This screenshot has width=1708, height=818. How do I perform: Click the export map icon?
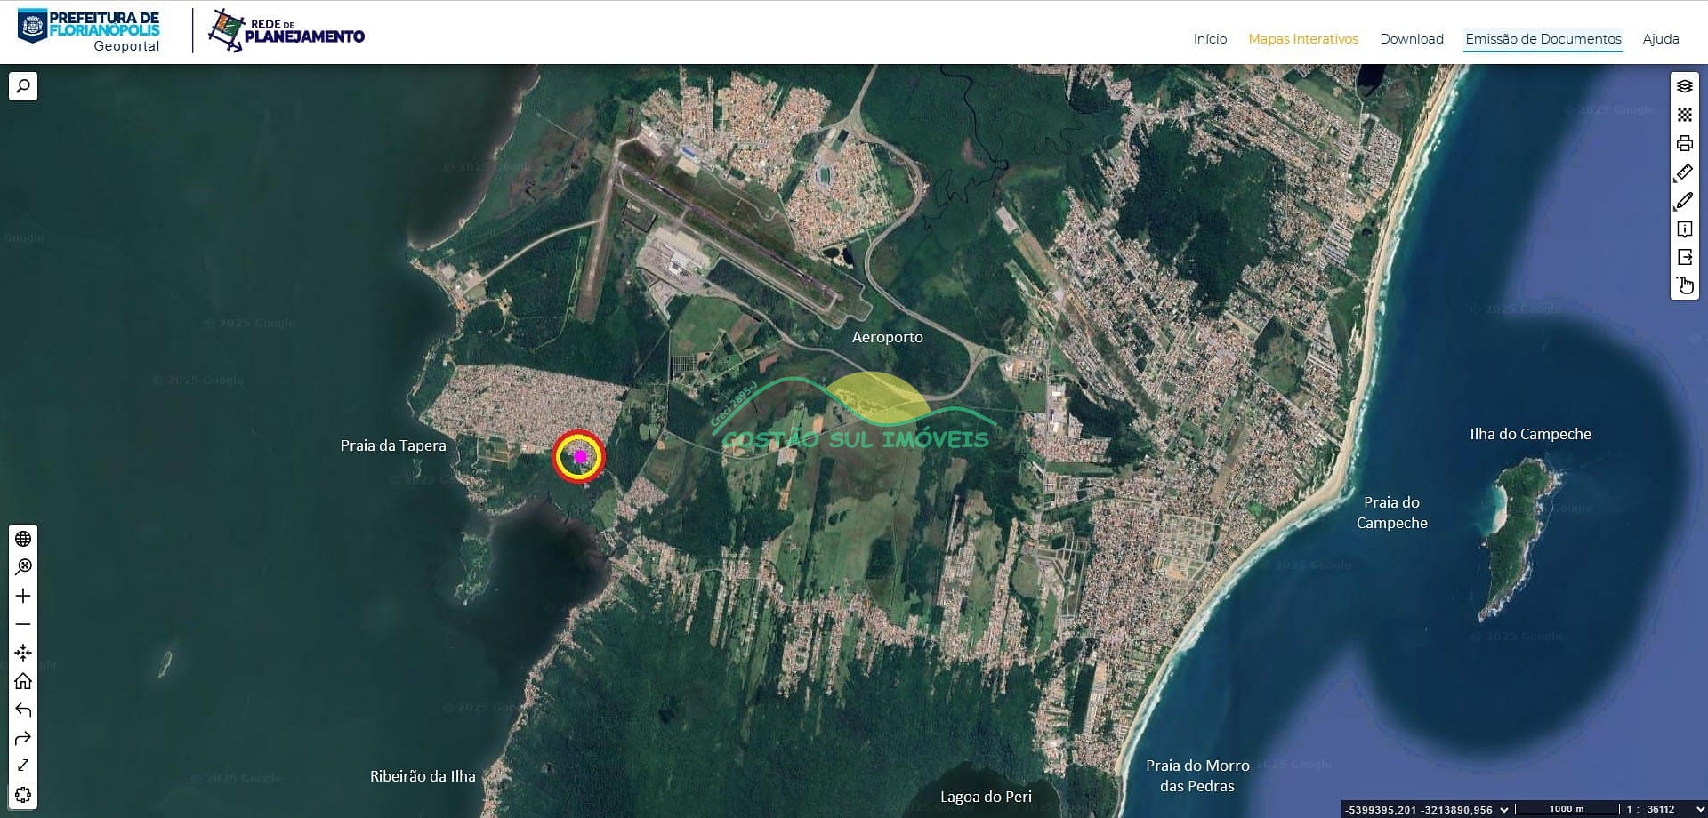(1684, 258)
